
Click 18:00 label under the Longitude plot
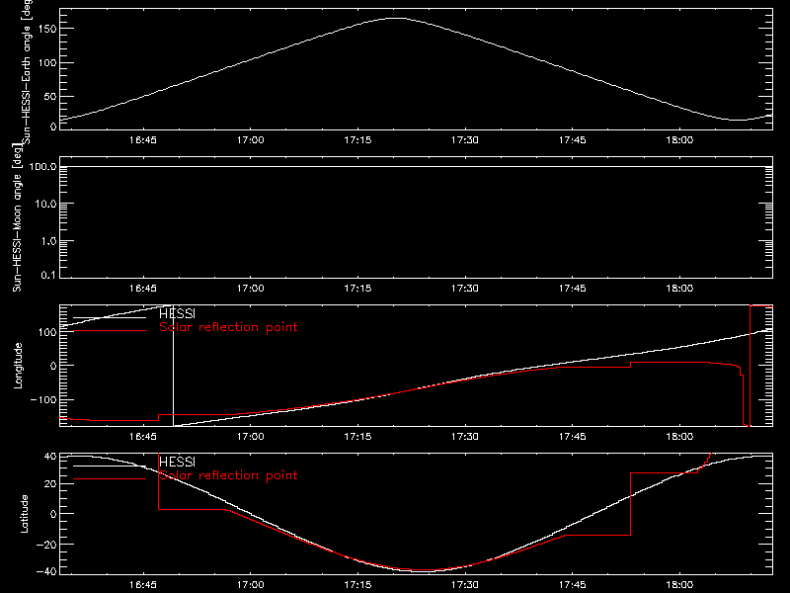coord(679,437)
